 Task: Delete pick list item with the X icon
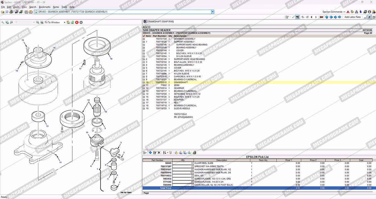point(159,152)
